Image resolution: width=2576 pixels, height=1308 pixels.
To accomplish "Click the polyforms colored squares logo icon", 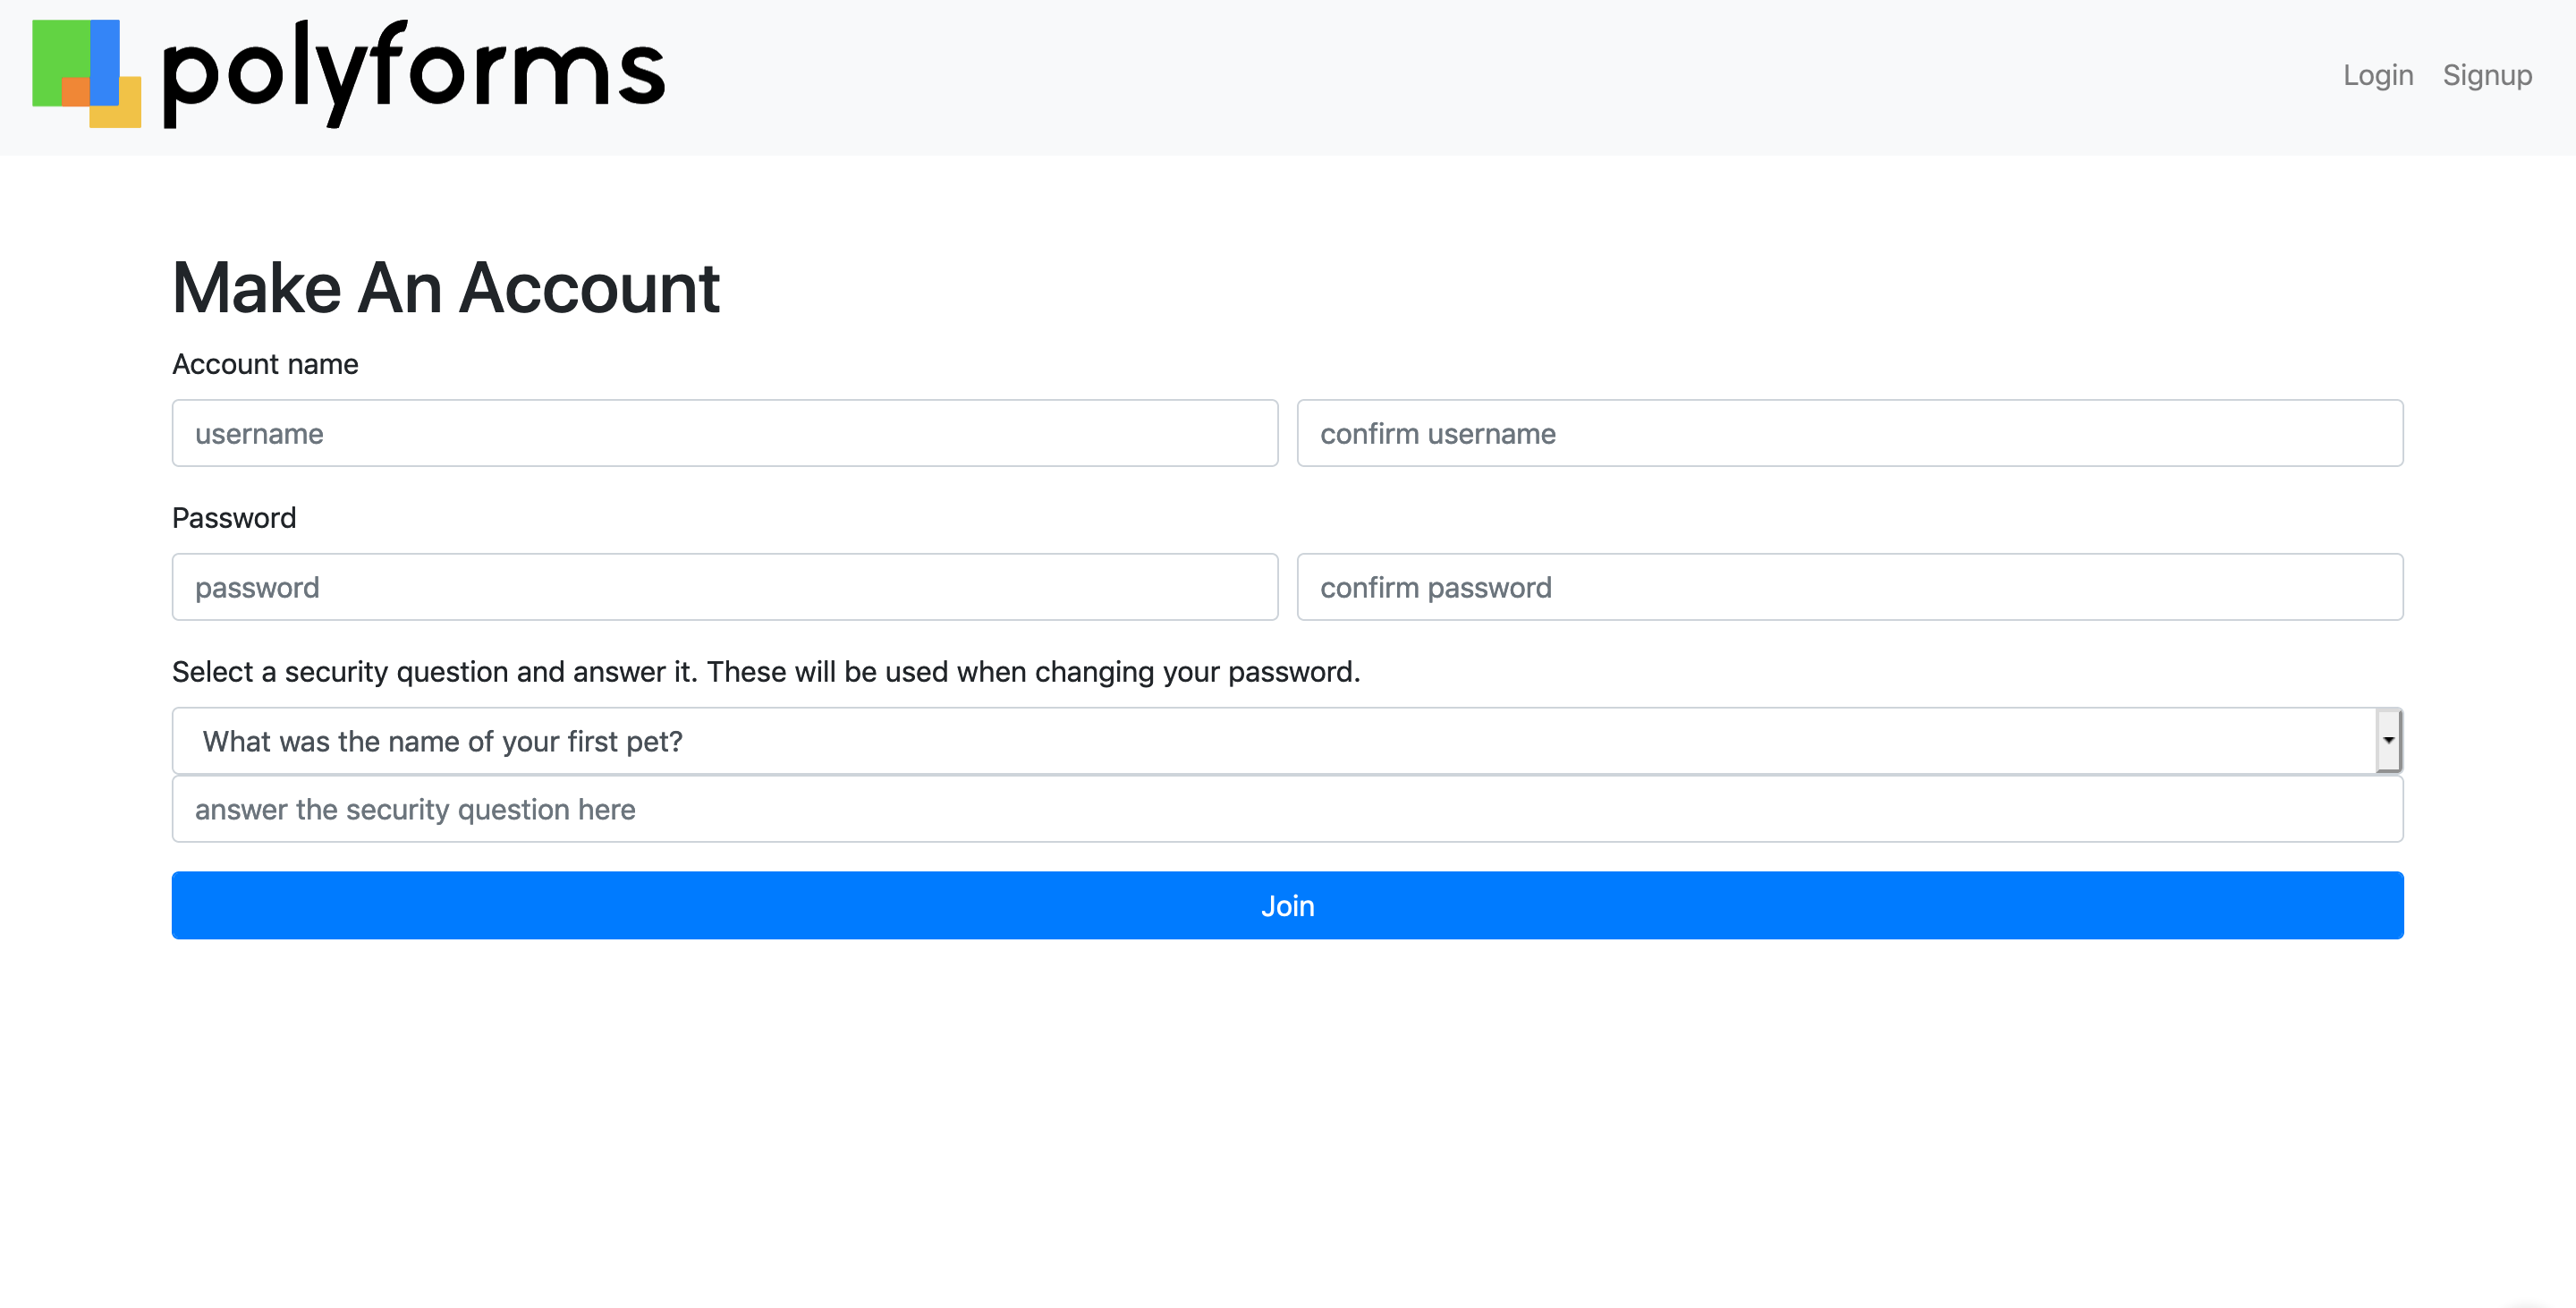I will (x=86, y=74).
